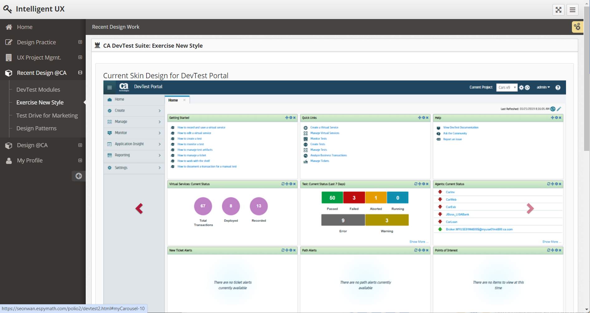Go to the previous carousel slide
Viewport: 590px width, 313px height.
(x=139, y=209)
